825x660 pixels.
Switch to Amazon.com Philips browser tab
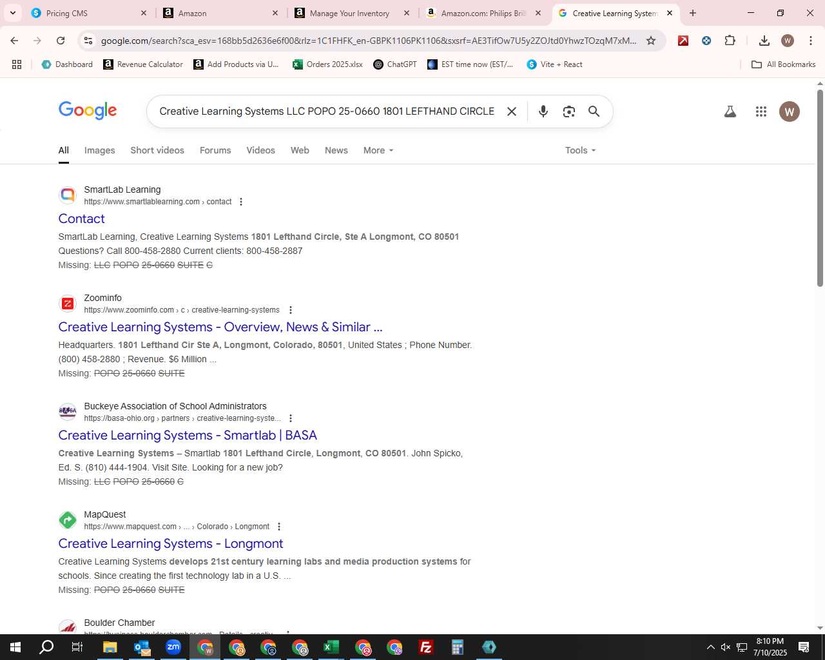pyautogui.click(x=483, y=13)
